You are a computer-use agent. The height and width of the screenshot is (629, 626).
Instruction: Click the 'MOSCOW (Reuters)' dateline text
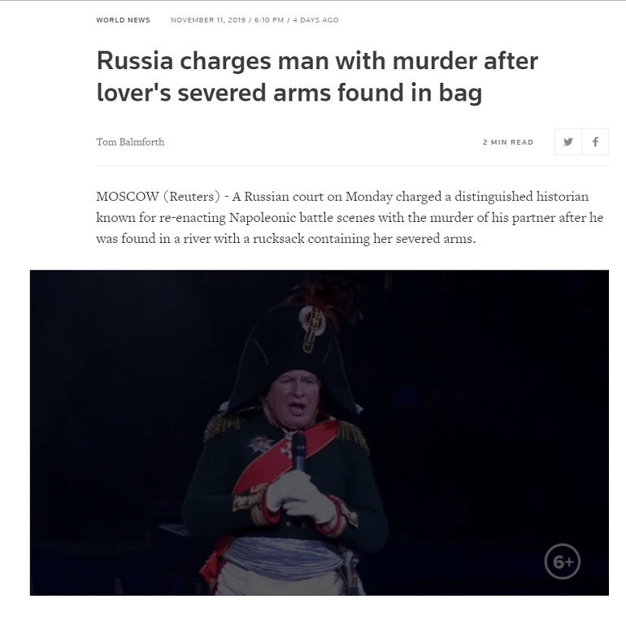[158, 197]
